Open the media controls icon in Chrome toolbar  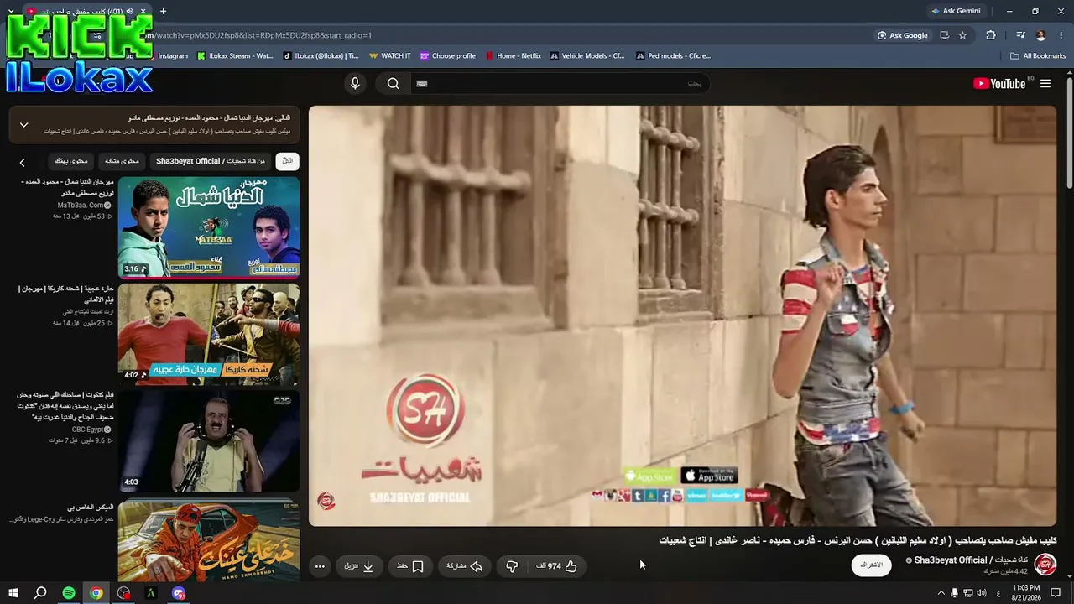1020,35
